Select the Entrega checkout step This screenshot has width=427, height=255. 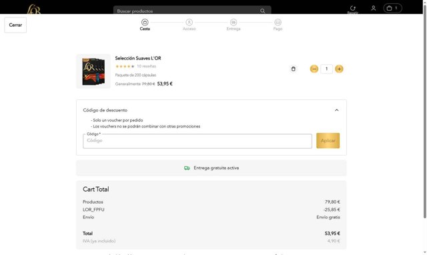tap(234, 25)
